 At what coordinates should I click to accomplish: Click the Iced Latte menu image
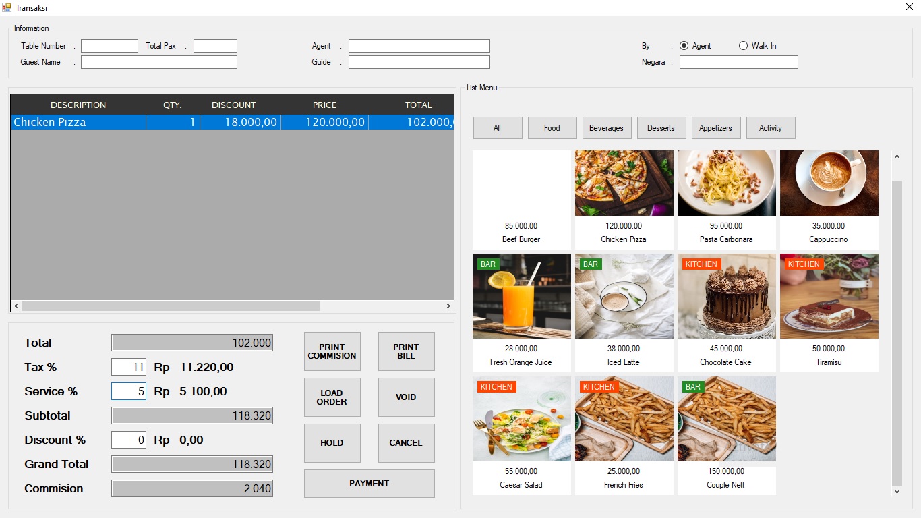(x=624, y=297)
